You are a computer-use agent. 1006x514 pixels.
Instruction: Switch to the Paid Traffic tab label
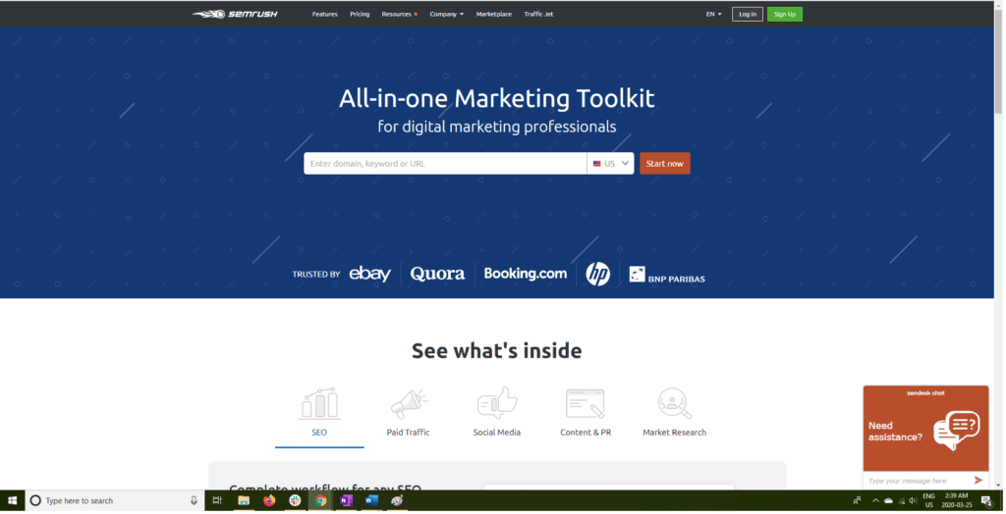tap(409, 434)
